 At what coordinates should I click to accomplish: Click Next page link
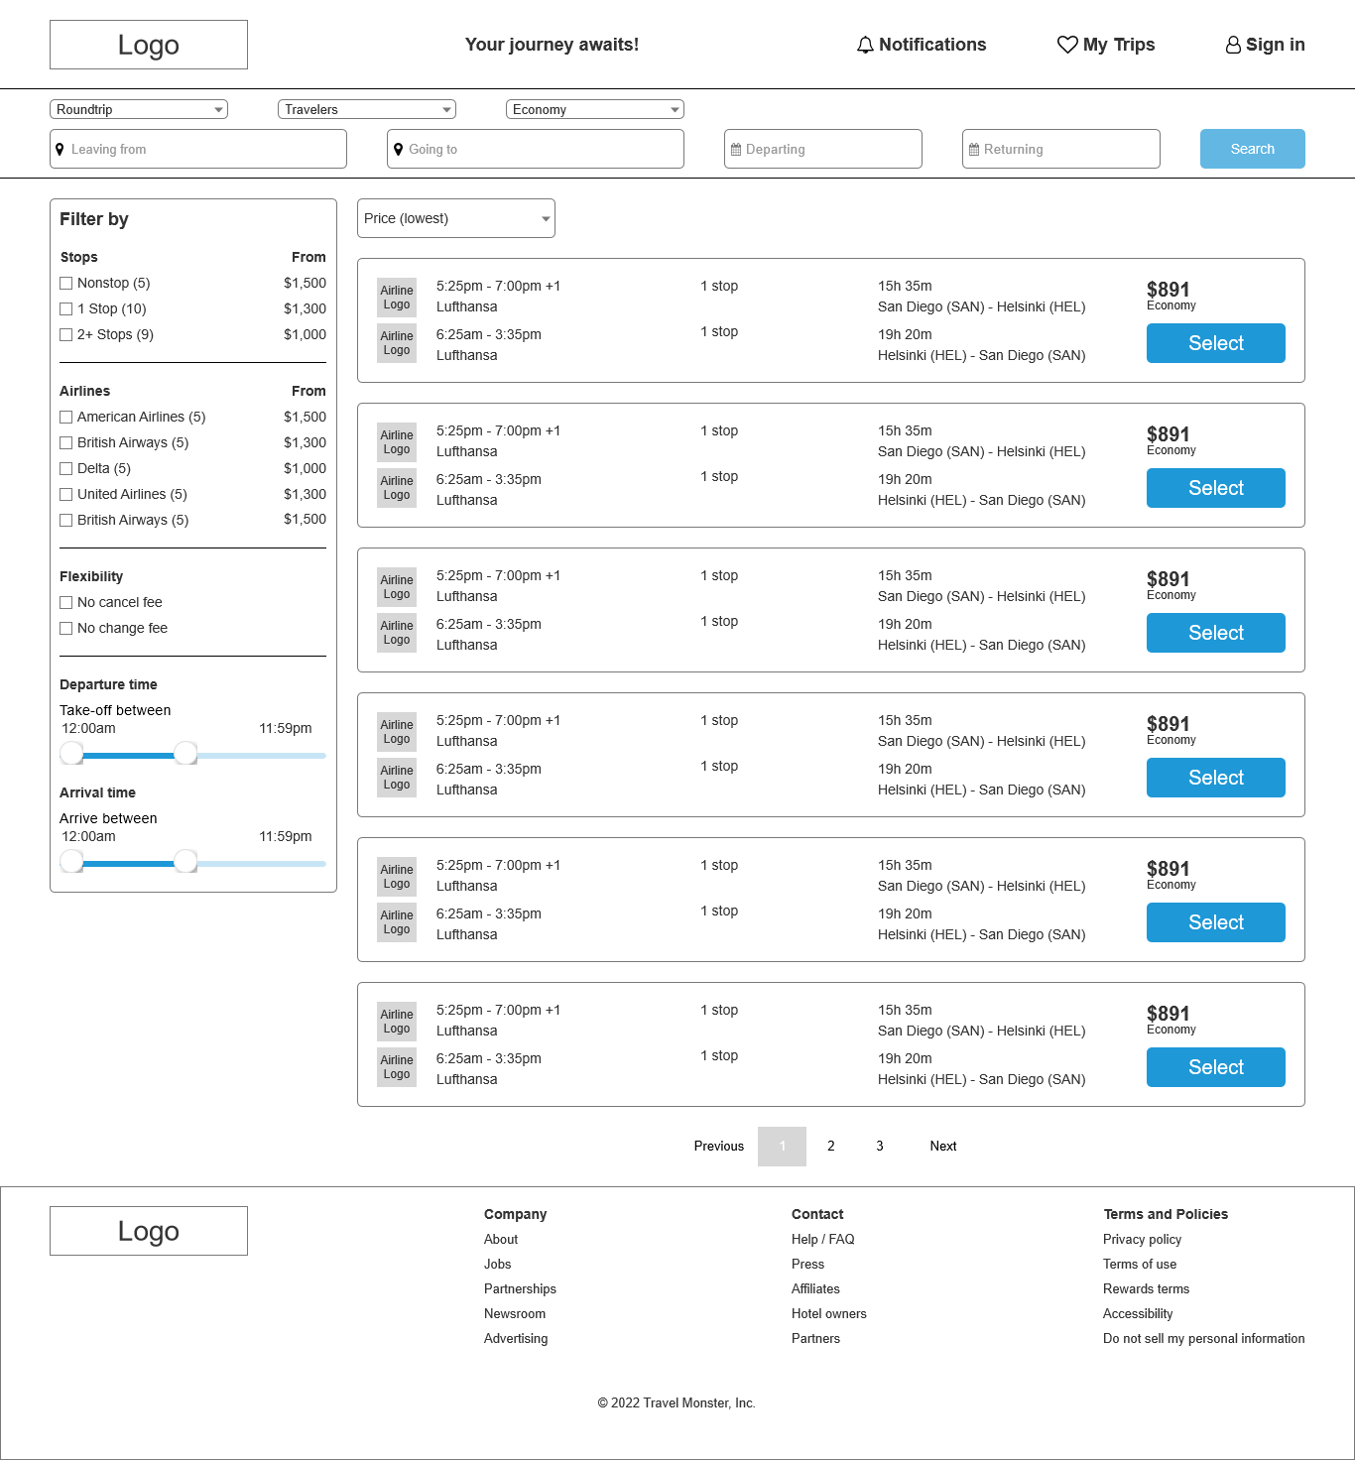click(x=943, y=1147)
